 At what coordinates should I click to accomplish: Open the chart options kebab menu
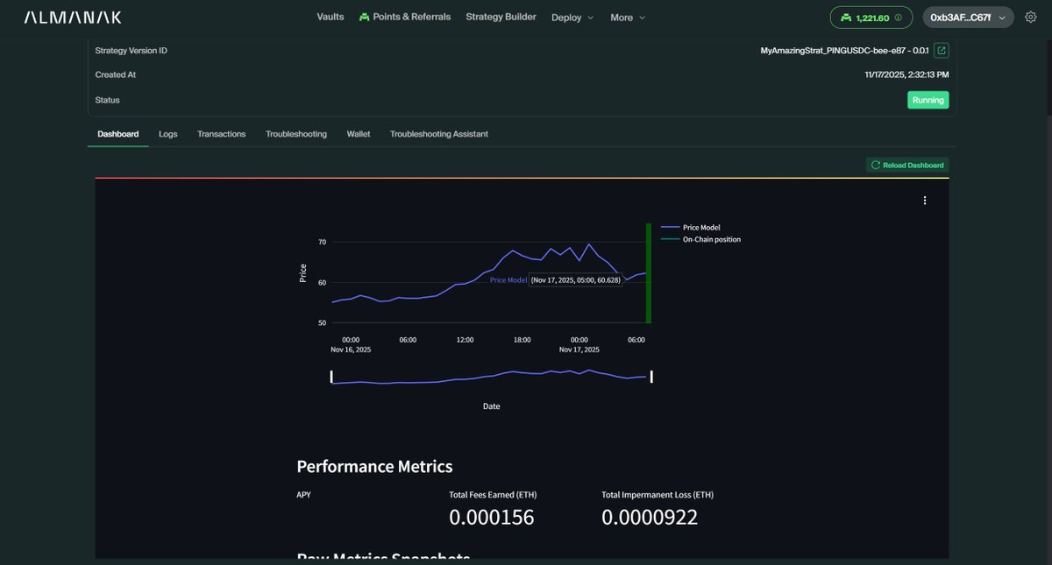point(924,200)
